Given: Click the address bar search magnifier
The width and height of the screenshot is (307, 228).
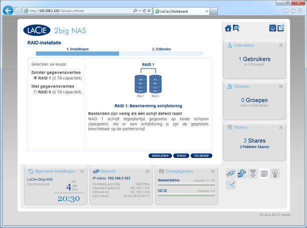Looking at the screenshot, I should click(135, 10).
